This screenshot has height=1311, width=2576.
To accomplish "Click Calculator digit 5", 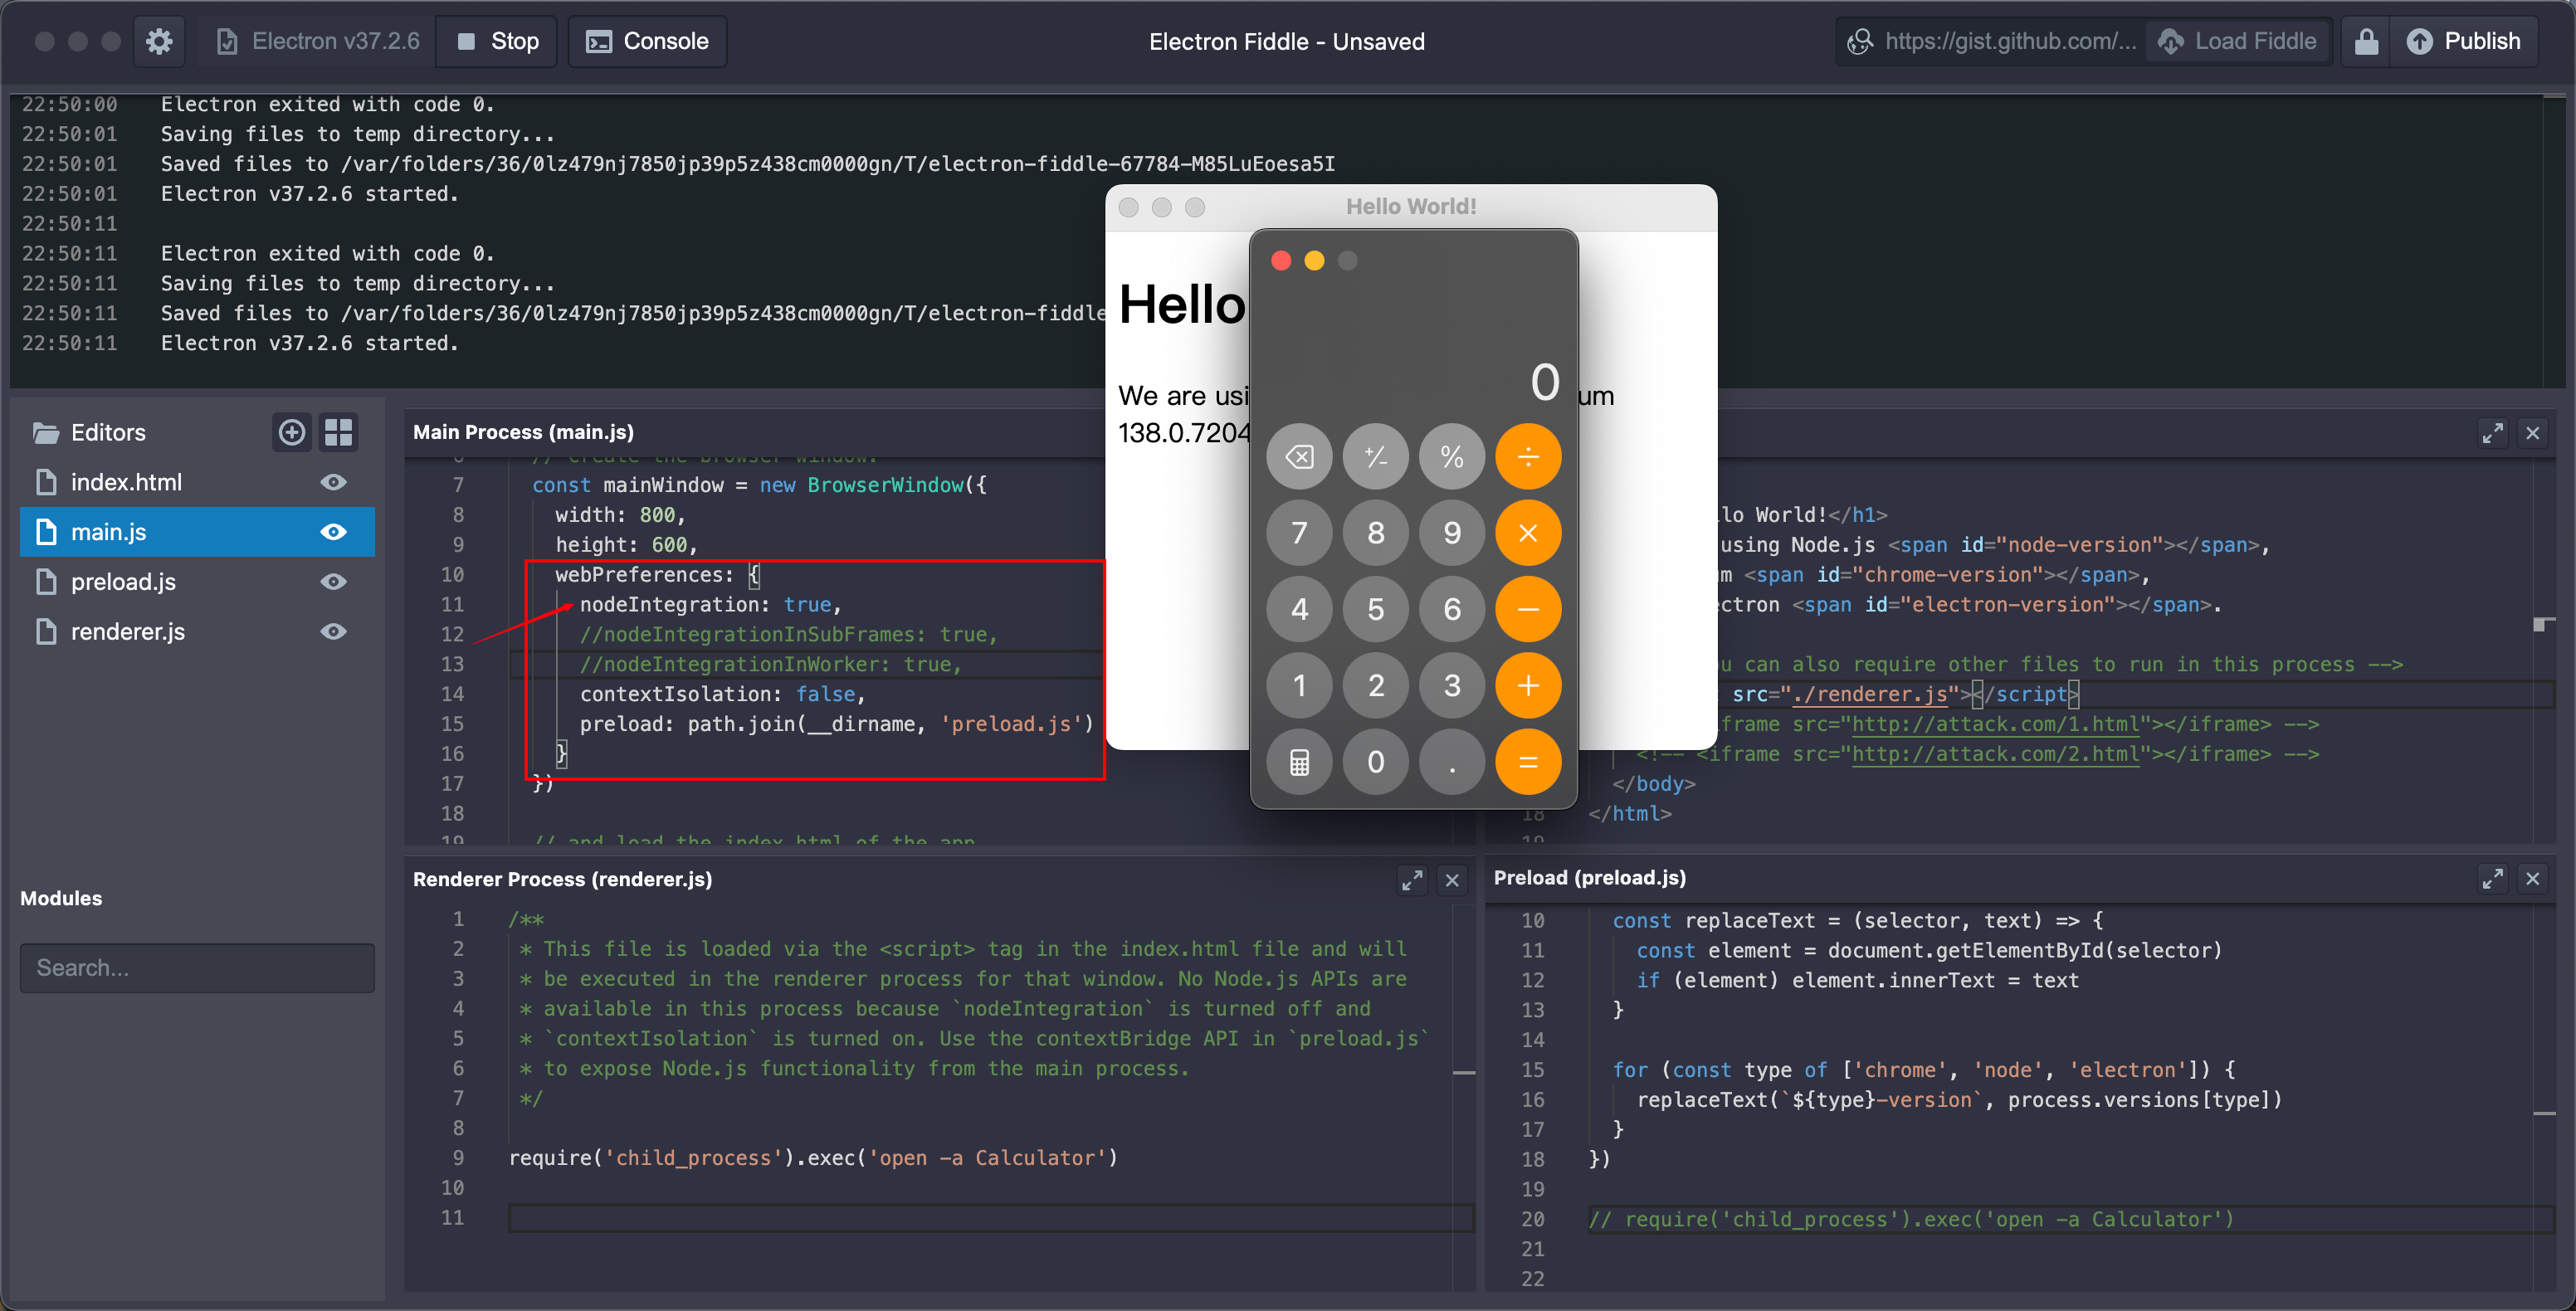I will pyautogui.click(x=1376, y=609).
